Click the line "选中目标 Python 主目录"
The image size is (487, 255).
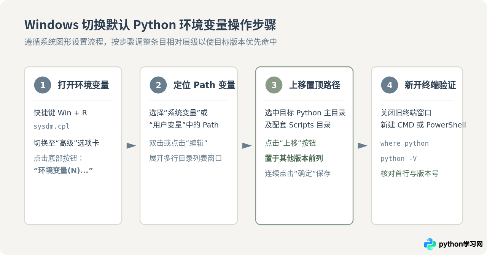coord(305,113)
